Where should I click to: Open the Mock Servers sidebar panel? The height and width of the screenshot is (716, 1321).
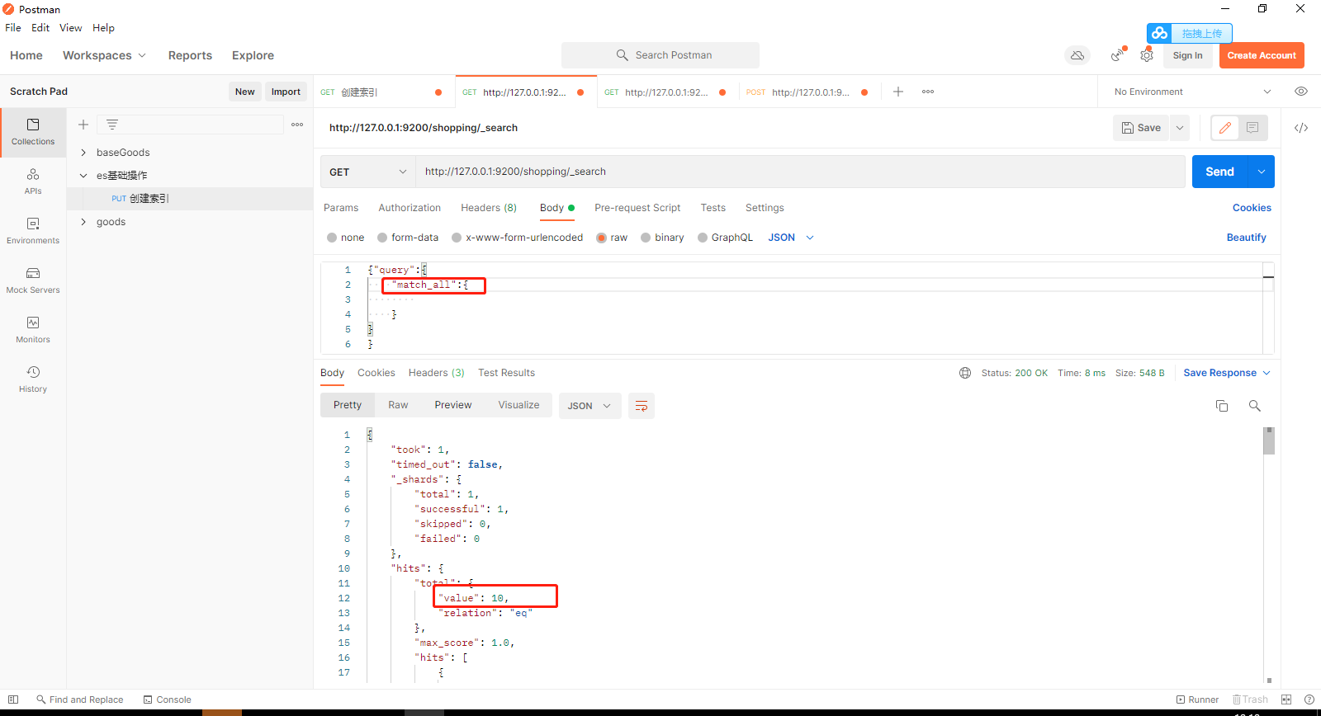(33, 280)
